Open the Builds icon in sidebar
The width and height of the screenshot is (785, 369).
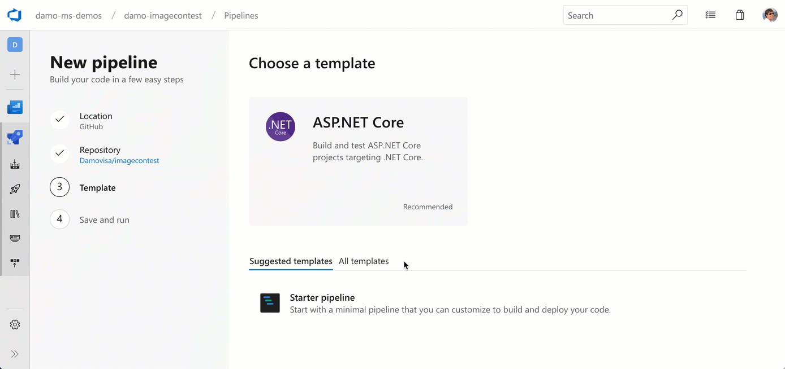[x=15, y=164]
